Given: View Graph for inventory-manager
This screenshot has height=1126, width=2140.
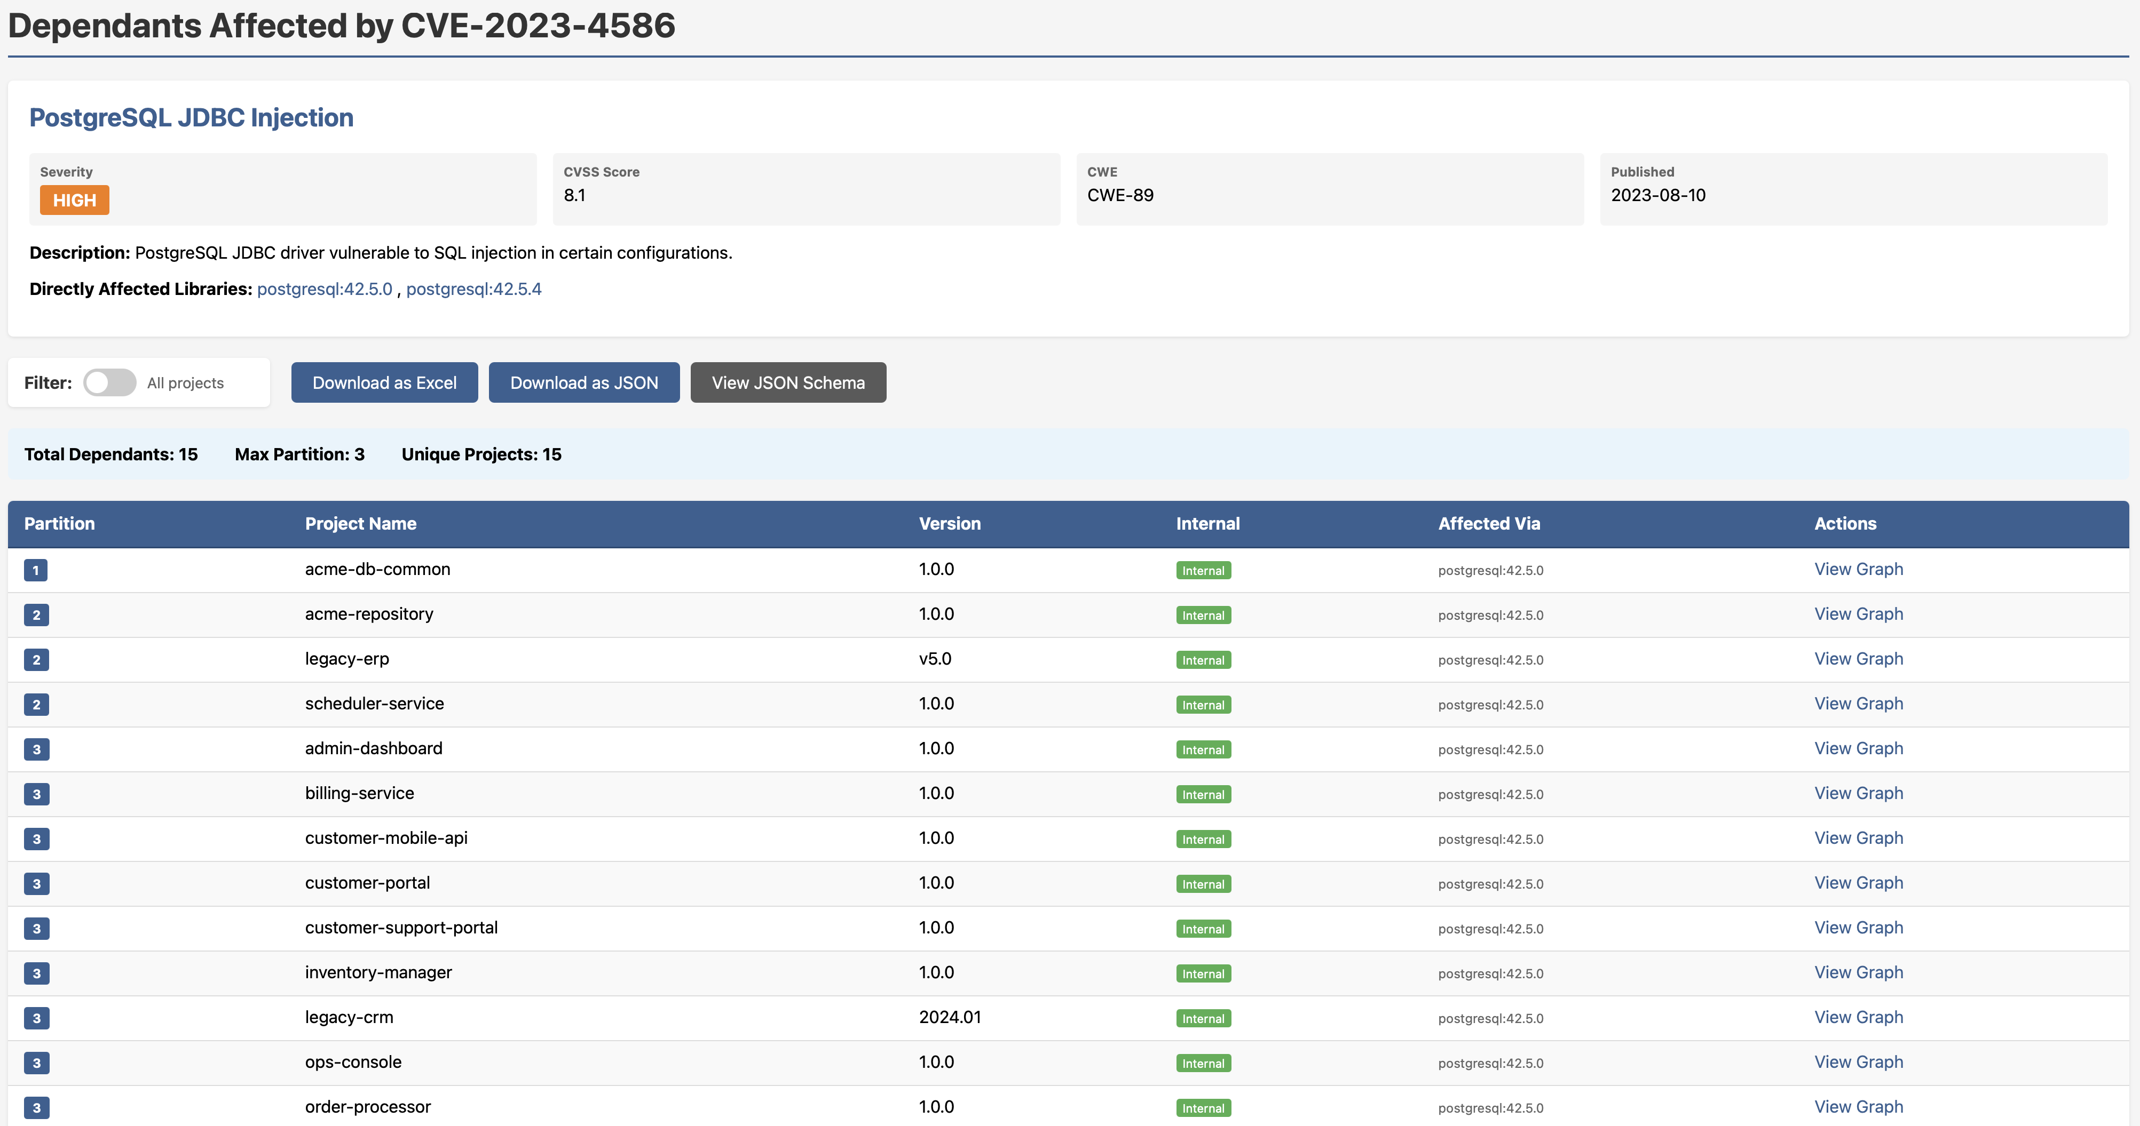Looking at the screenshot, I should 1859,972.
